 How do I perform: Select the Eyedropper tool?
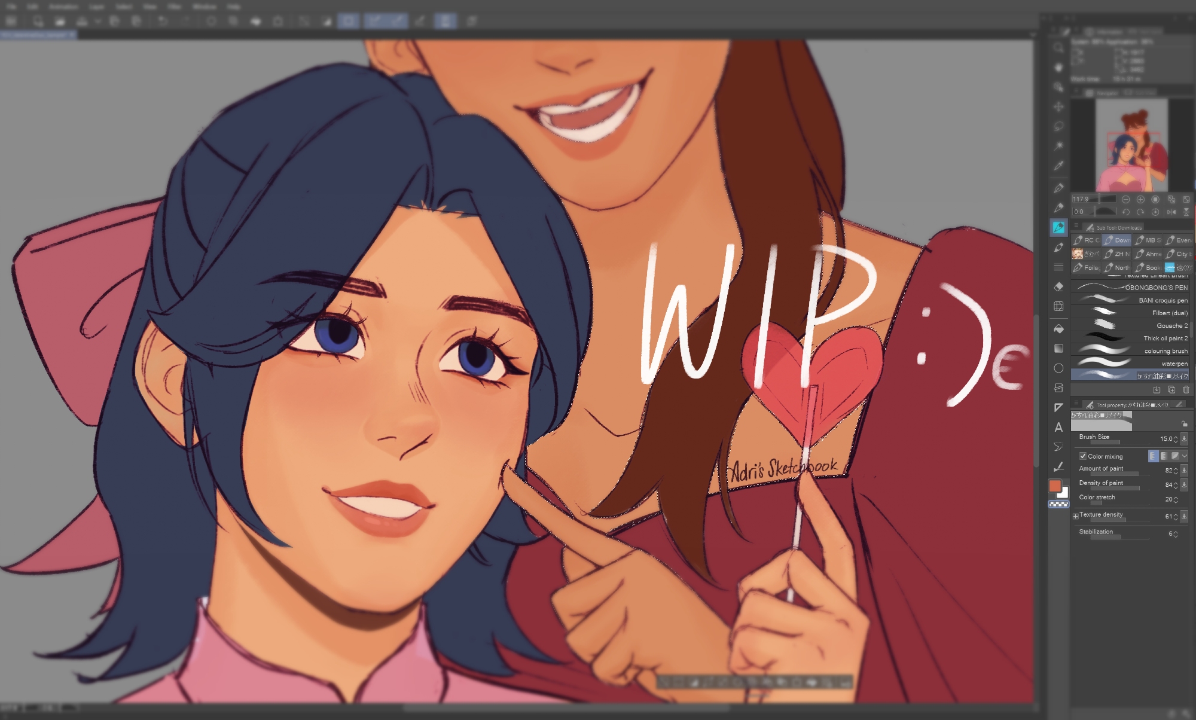(x=1058, y=166)
